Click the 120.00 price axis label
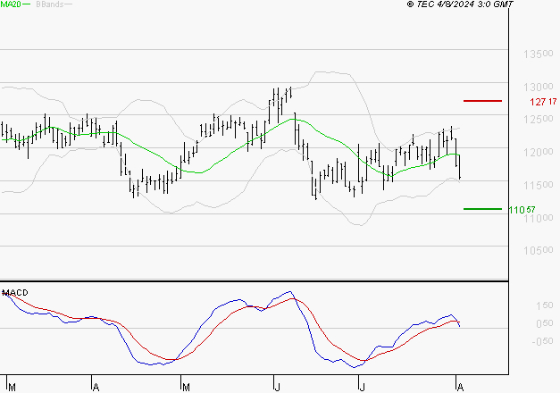Screen dimensions: 560x393 point(539,152)
